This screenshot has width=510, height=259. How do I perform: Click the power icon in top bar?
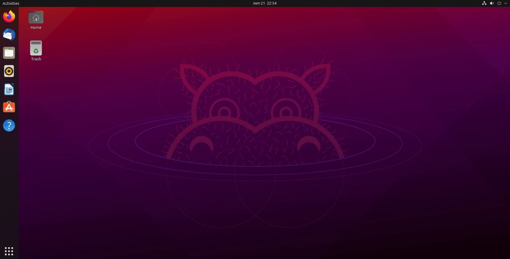pos(499,3)
